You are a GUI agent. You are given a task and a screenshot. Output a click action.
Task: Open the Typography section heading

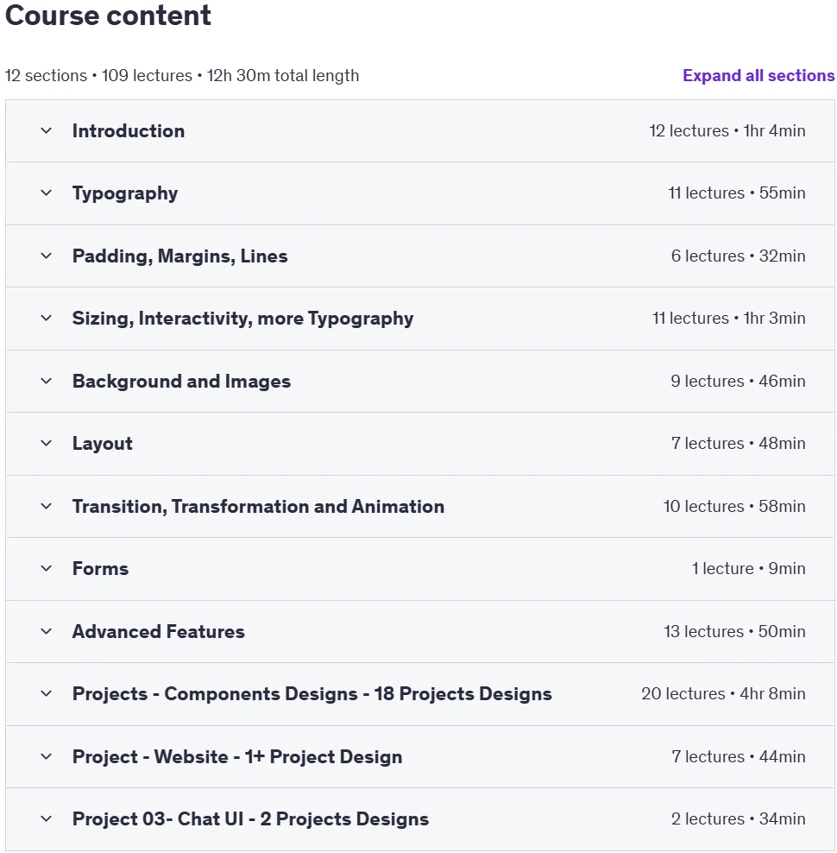(125, 193)
